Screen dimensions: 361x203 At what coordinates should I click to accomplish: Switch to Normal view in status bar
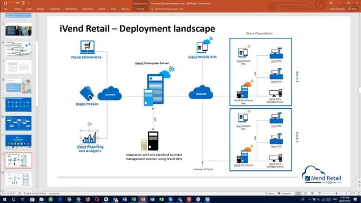[298, 193]
